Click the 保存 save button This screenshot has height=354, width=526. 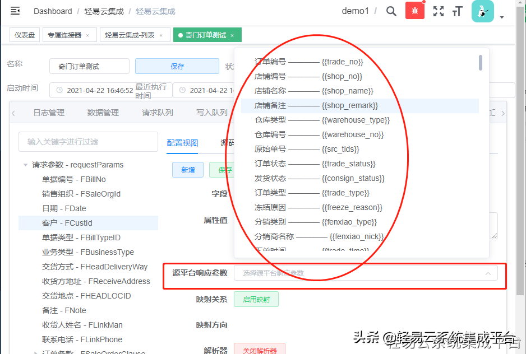177,66
